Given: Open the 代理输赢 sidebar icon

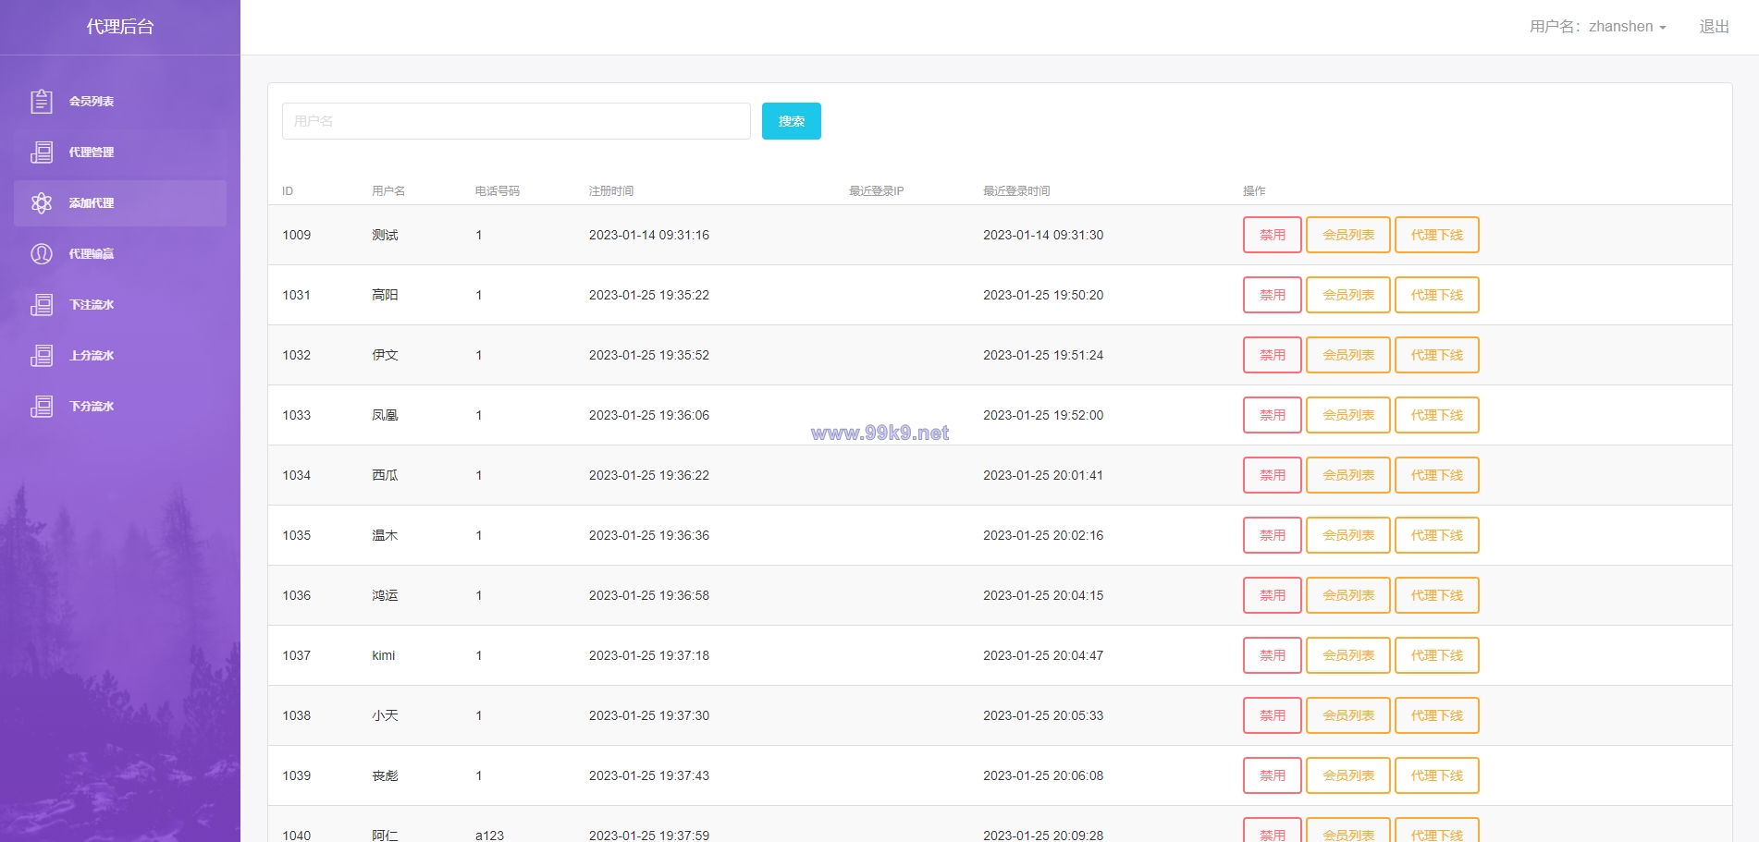Looking at the screenshot, I should [42, 253].
